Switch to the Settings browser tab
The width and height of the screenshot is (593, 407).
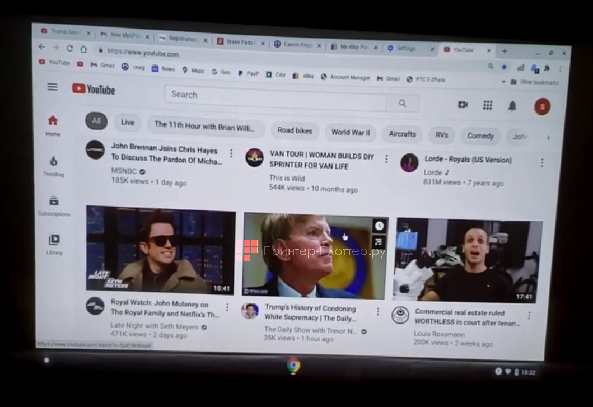pos(407,49)
